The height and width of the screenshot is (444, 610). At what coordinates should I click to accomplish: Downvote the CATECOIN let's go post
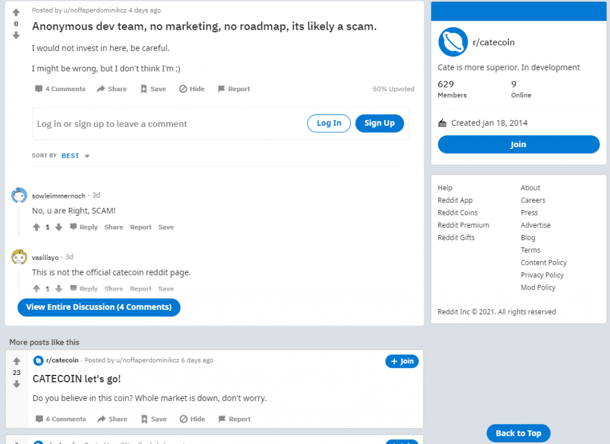(x=17, y=384)
